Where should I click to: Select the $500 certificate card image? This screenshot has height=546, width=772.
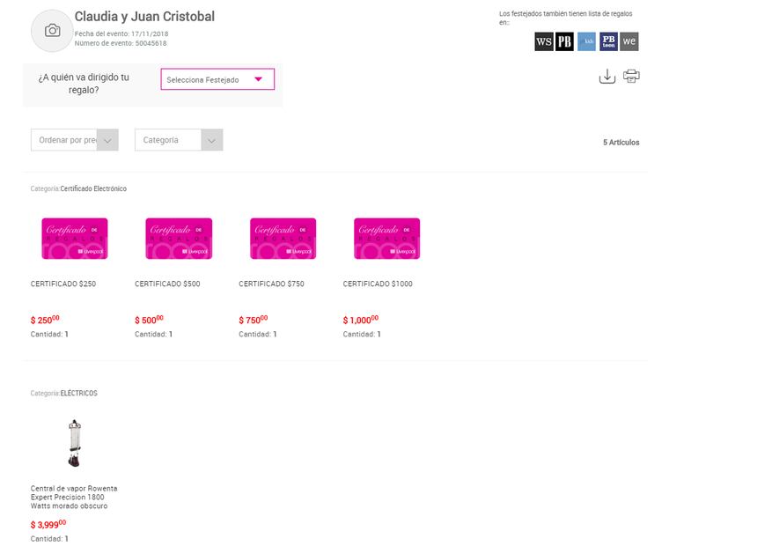179,239
